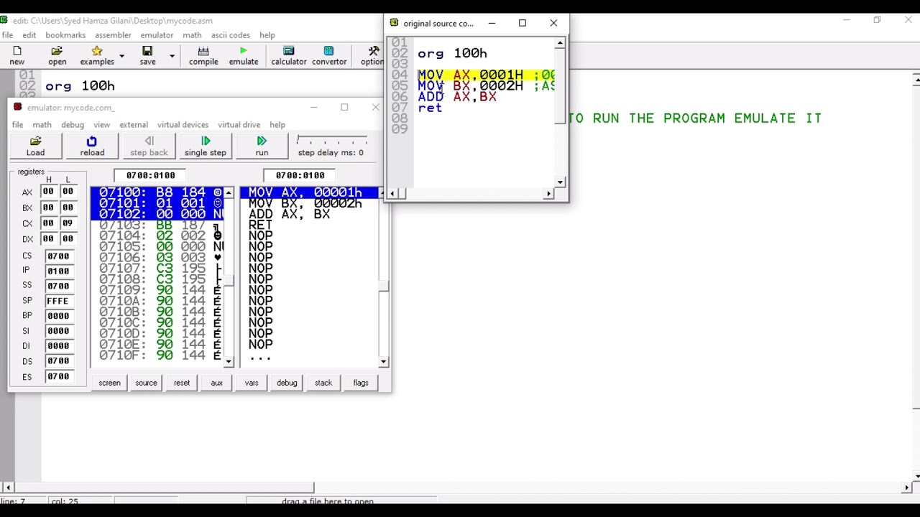Execute a single step in emulator

pos(206,146)
